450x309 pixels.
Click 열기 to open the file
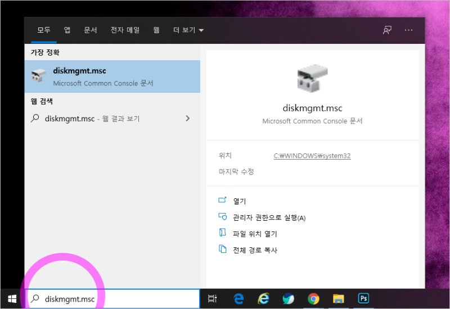pos(240,201)
